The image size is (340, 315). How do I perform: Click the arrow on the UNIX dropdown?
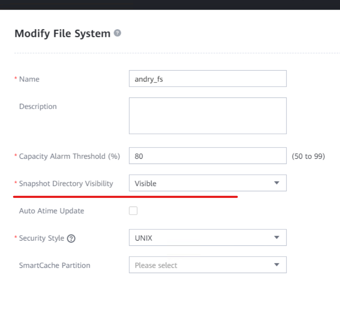277,238
